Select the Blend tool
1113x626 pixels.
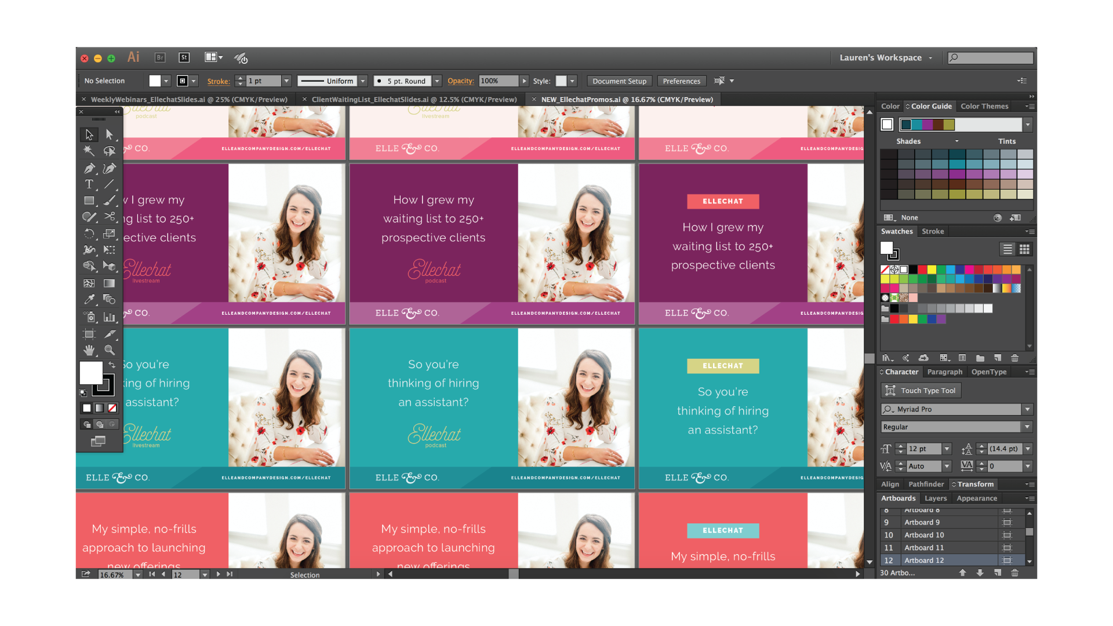(x=109, y=300)
